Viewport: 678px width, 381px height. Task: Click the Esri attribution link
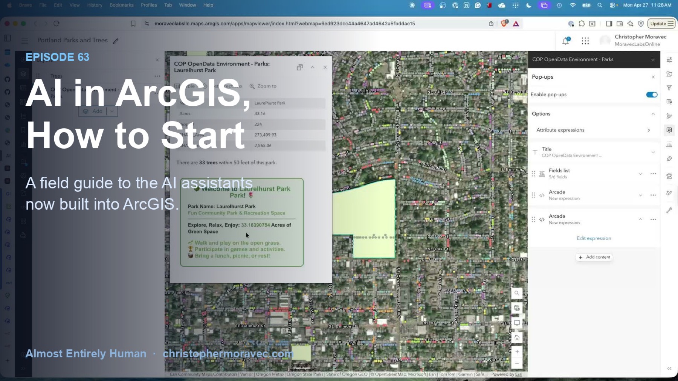(519, 374)
